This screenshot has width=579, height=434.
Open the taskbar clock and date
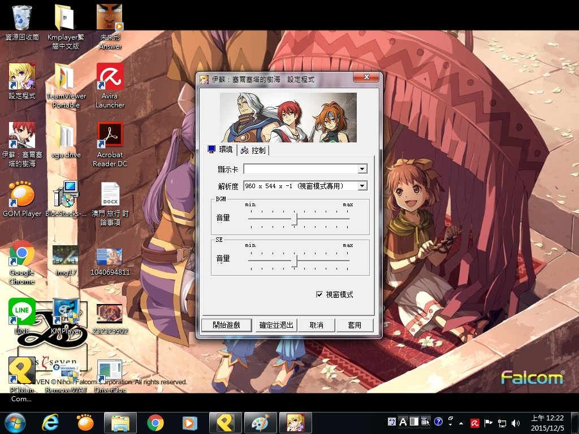[547, 423]
